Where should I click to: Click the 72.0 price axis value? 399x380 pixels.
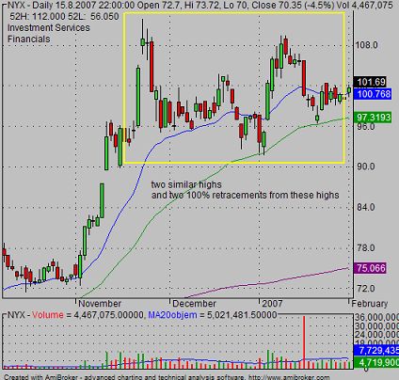[x=366, y=288]
